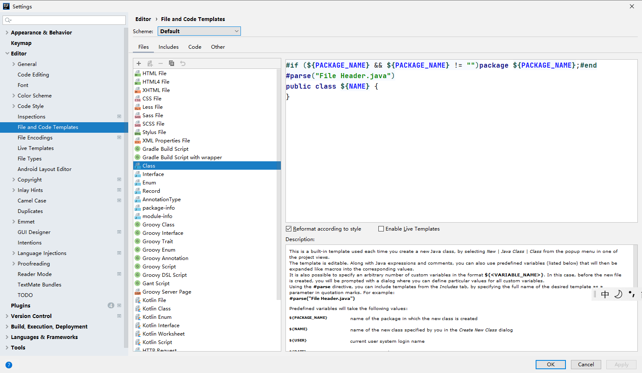Click the help question mark icon

[9, 365]
